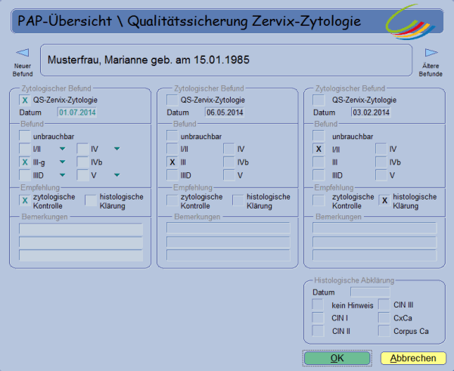Screen dimensions: 454x371
Task: Check 'zytologische Kontrolle' in the middle panel
Action: point(173,200)
